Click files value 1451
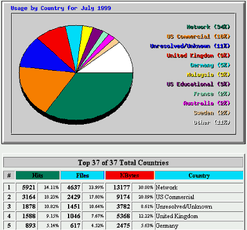247x230 pixels. [x=74, y=206]
